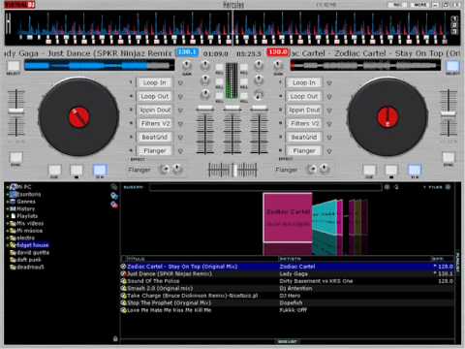The width and height of the screenshot is (465, 349).
Task: Expand the Playlists tree node
Action: click(x=8, y=216)
